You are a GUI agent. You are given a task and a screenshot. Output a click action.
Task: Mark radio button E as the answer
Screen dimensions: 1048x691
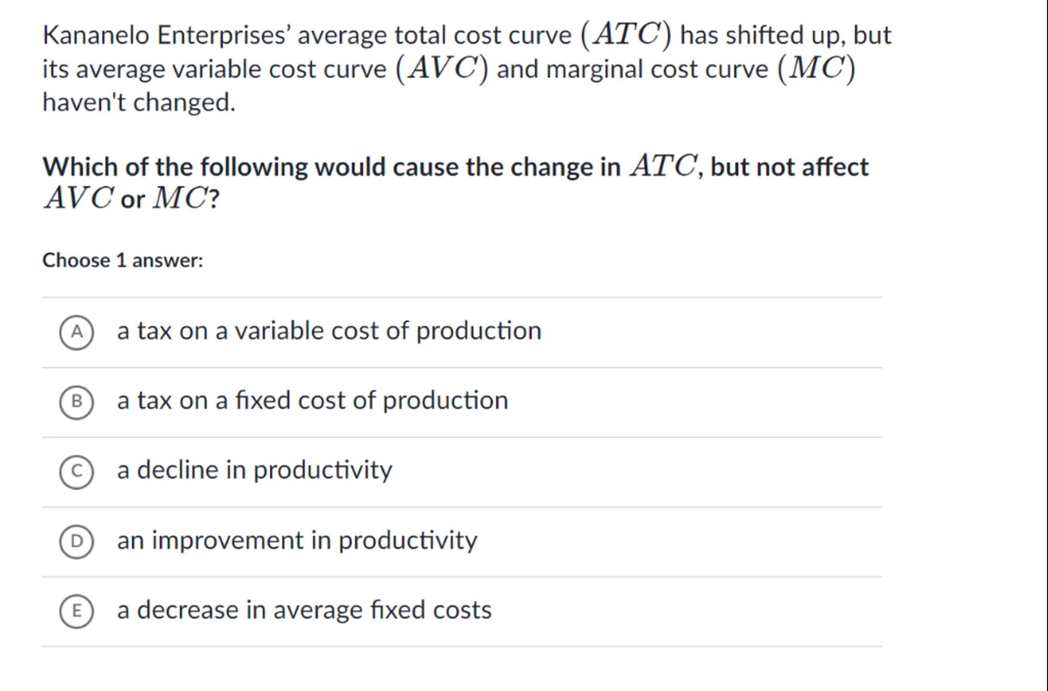76,611
